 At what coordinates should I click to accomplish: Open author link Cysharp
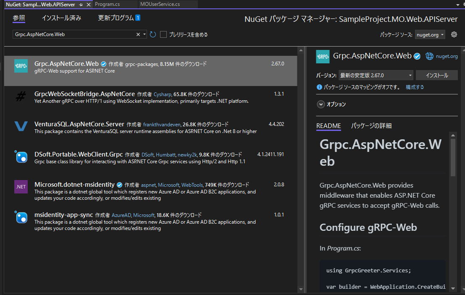tap(162, 94)
